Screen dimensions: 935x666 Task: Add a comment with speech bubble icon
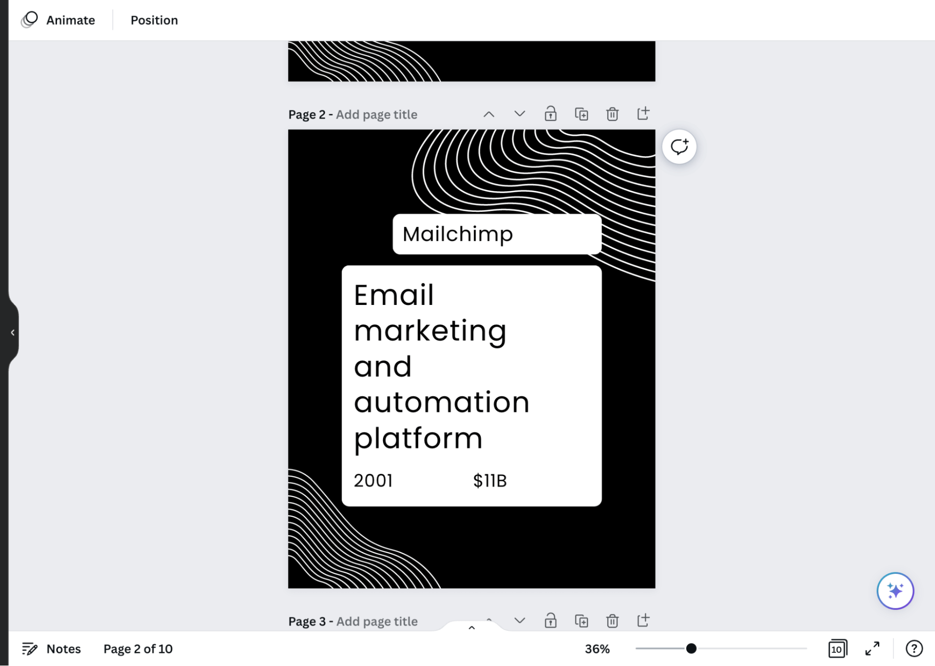point(679,147)
